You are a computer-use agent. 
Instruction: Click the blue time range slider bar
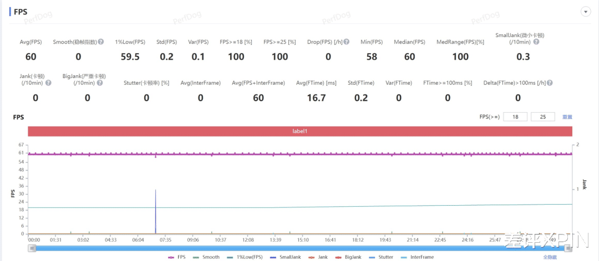click(301, 248)
